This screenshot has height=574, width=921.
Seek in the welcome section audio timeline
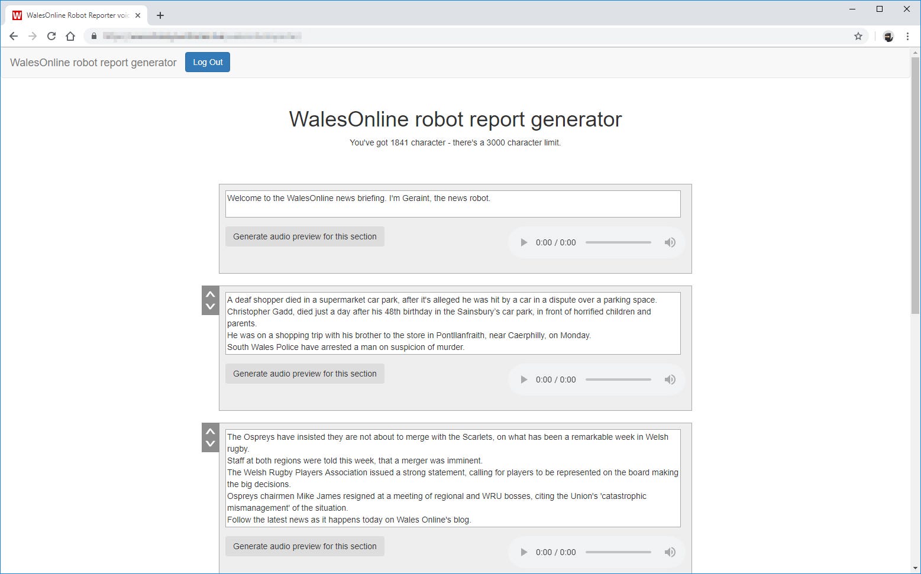tap(618, 242)
